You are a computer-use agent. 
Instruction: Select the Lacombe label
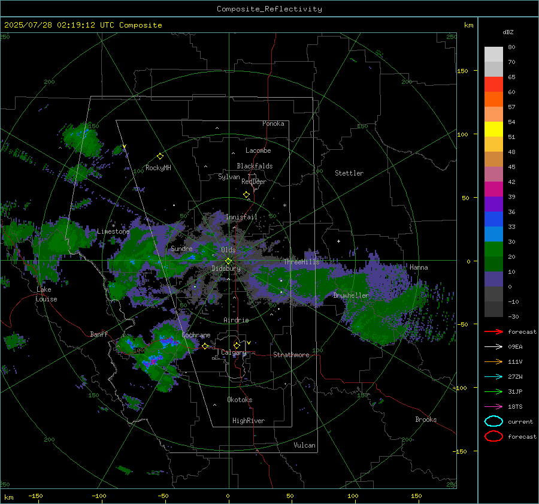coord(258,150)
